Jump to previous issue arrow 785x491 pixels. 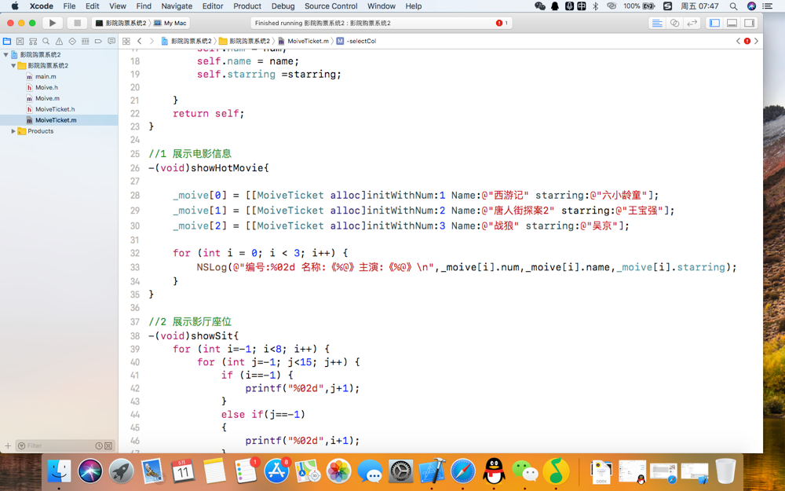(738, 41)
